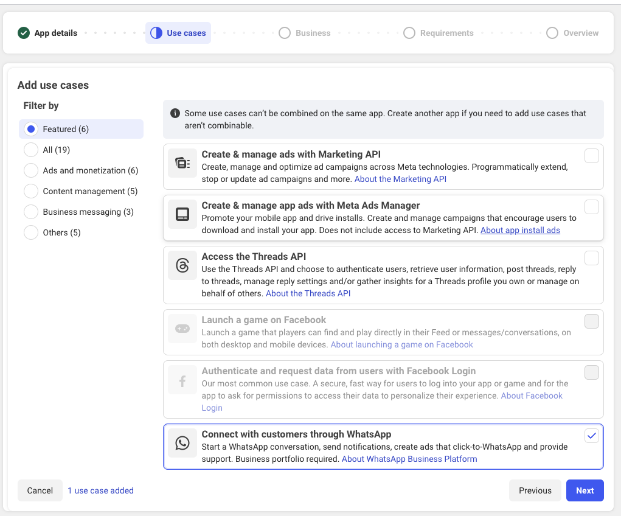Click the Marketing API ads icon
Viewport: 621px width, 516px height.
pyautogui.click(x=182, y=163)
